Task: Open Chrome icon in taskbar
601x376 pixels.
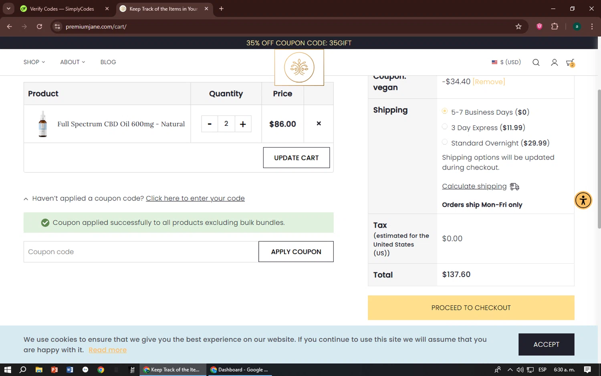Action: coord(101,370)
